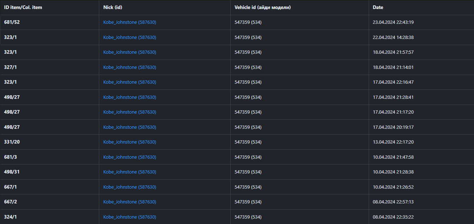The image size is (474, 224).
Task: Click the "ID item/Col. item" column header
Action: (23, 8)
